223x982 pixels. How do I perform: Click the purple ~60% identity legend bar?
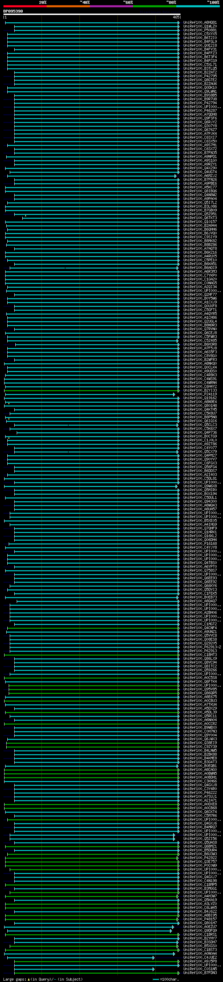point(112,7)
